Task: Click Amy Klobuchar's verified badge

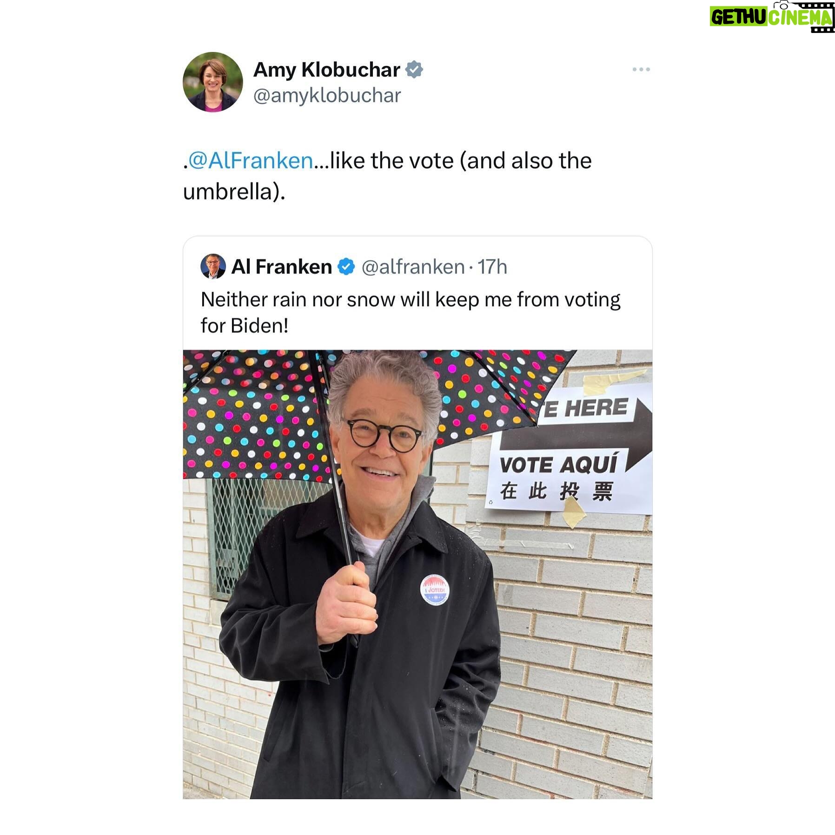Action: [x=414, y=70]
